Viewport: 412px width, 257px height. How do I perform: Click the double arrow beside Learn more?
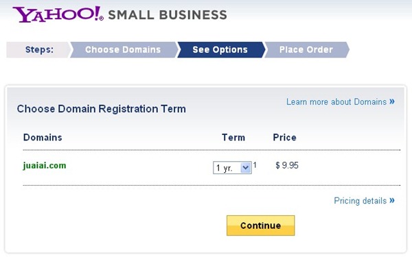coord(392,101)
